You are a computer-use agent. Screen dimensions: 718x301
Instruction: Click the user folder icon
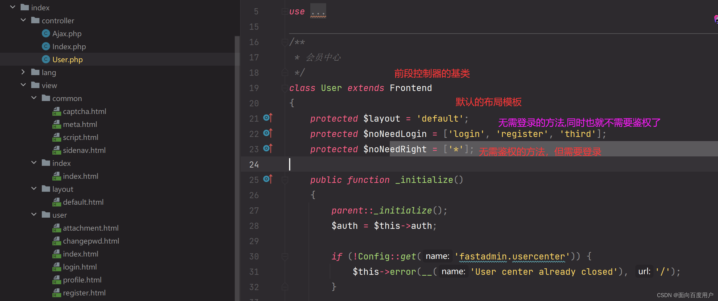[x=46, y=215]
